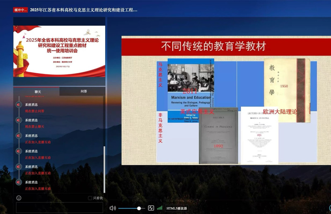
Task: Open the emoji picker in chat
Action: tap(19, 198)
